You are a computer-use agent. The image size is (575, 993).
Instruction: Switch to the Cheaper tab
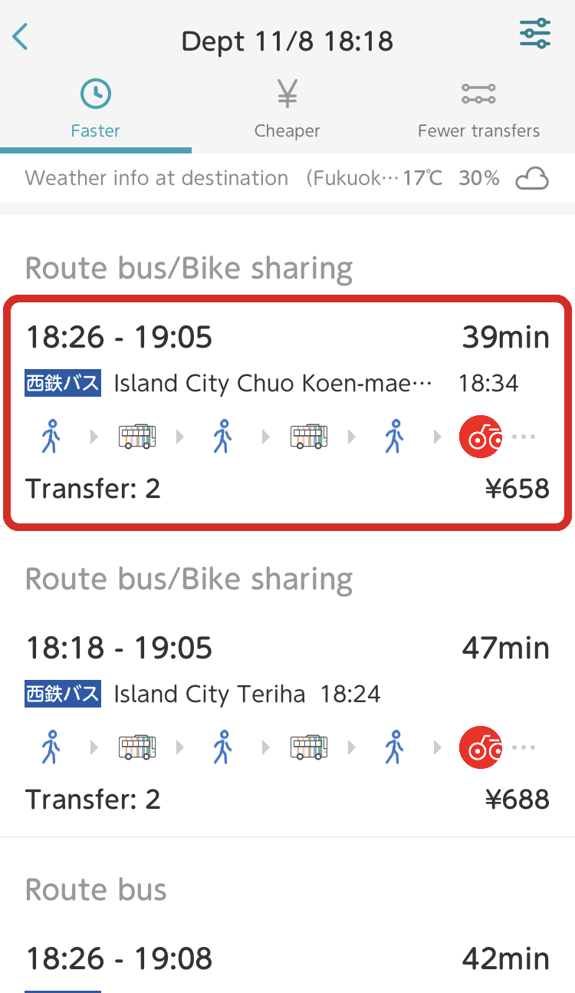[x=287, y=109]
